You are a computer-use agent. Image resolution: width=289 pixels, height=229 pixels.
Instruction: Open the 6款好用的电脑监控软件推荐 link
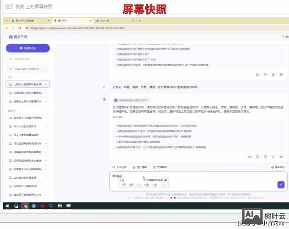(139, 142)
